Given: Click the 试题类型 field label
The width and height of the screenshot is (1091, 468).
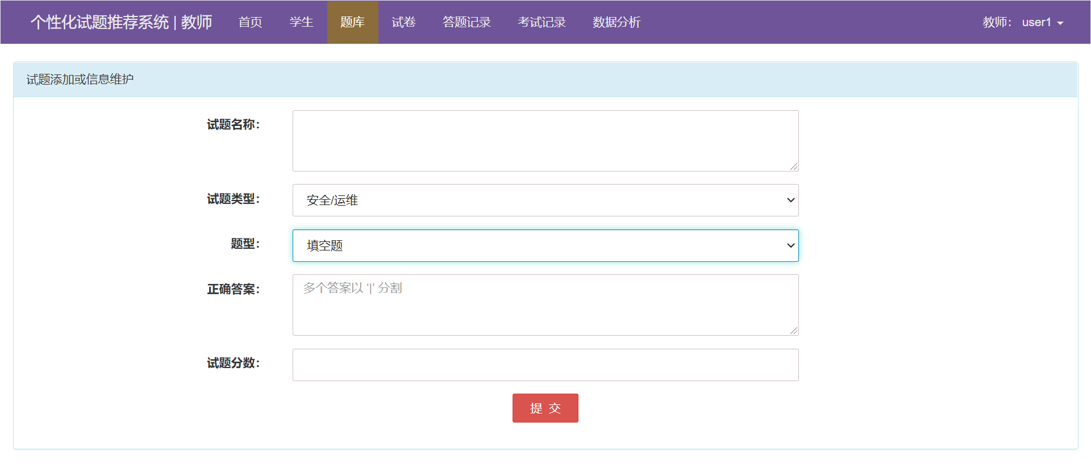Looking at the screenshot, I should point(234,199).
